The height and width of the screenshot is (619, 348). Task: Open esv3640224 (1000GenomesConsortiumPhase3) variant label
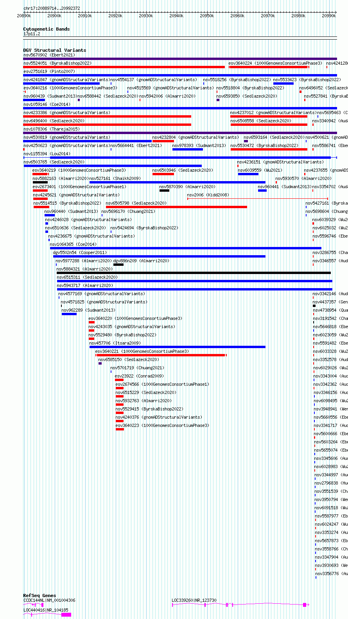[275, 63]
